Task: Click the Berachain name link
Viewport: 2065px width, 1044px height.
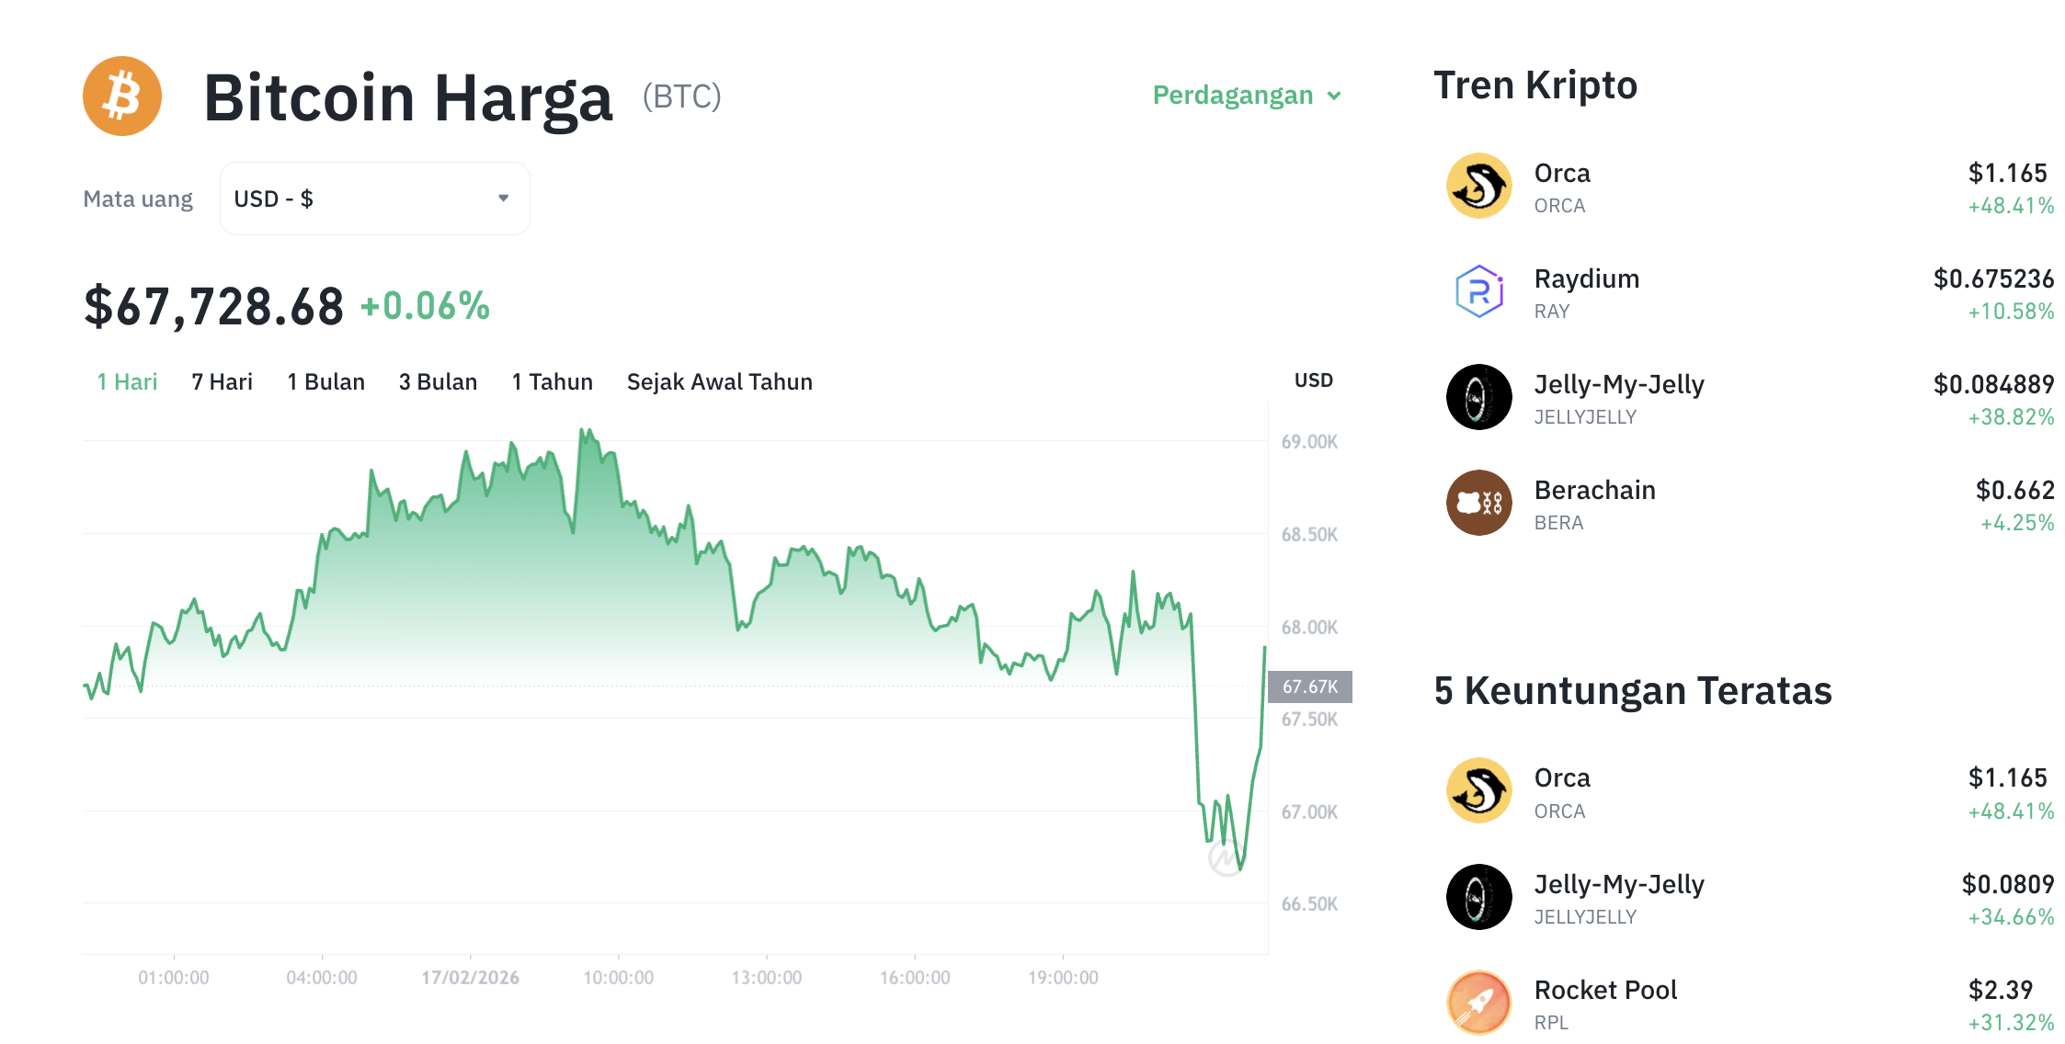Action: pyautogui.click(x=1595, y=490)
